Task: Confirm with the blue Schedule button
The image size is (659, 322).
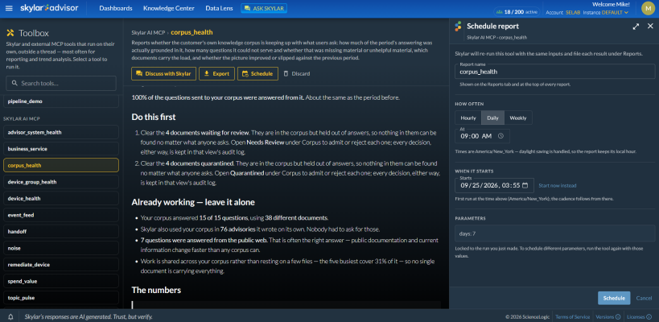Action: [x=614, y=298]
